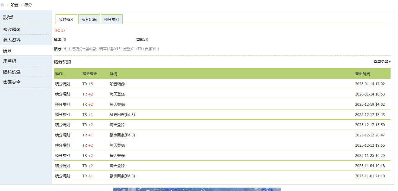Click 積分規則 in the 2025-11-01 21:10 row
Viewport: 398px width, 191px height.
coord(62,176)
